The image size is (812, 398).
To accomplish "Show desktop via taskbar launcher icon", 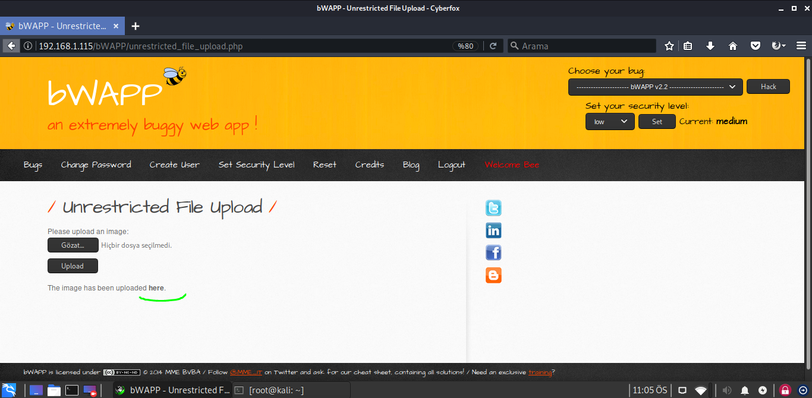I will click(x=36, y=390).
